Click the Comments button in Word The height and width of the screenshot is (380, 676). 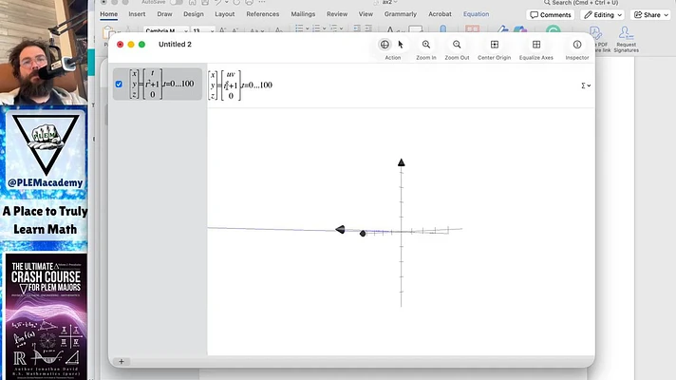point(550,14)
